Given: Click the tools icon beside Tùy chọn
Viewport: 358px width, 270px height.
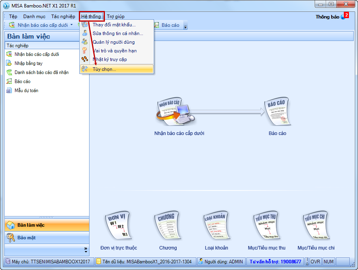Looking at the screenshot, I should (85, 69).
